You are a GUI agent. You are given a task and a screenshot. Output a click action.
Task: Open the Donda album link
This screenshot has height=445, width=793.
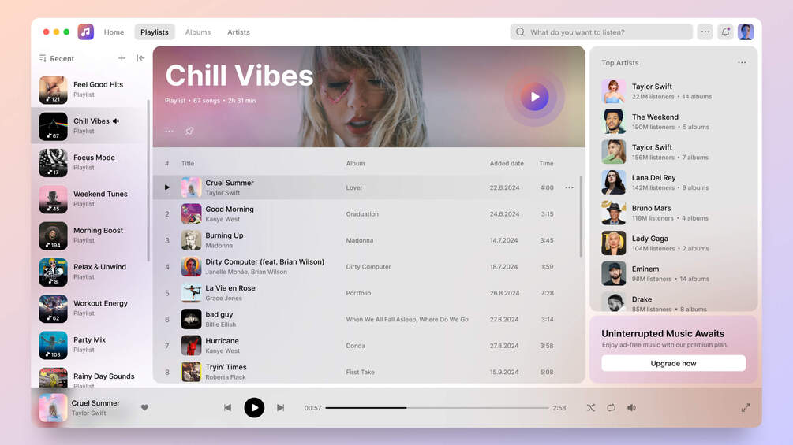tap(356, 346)
